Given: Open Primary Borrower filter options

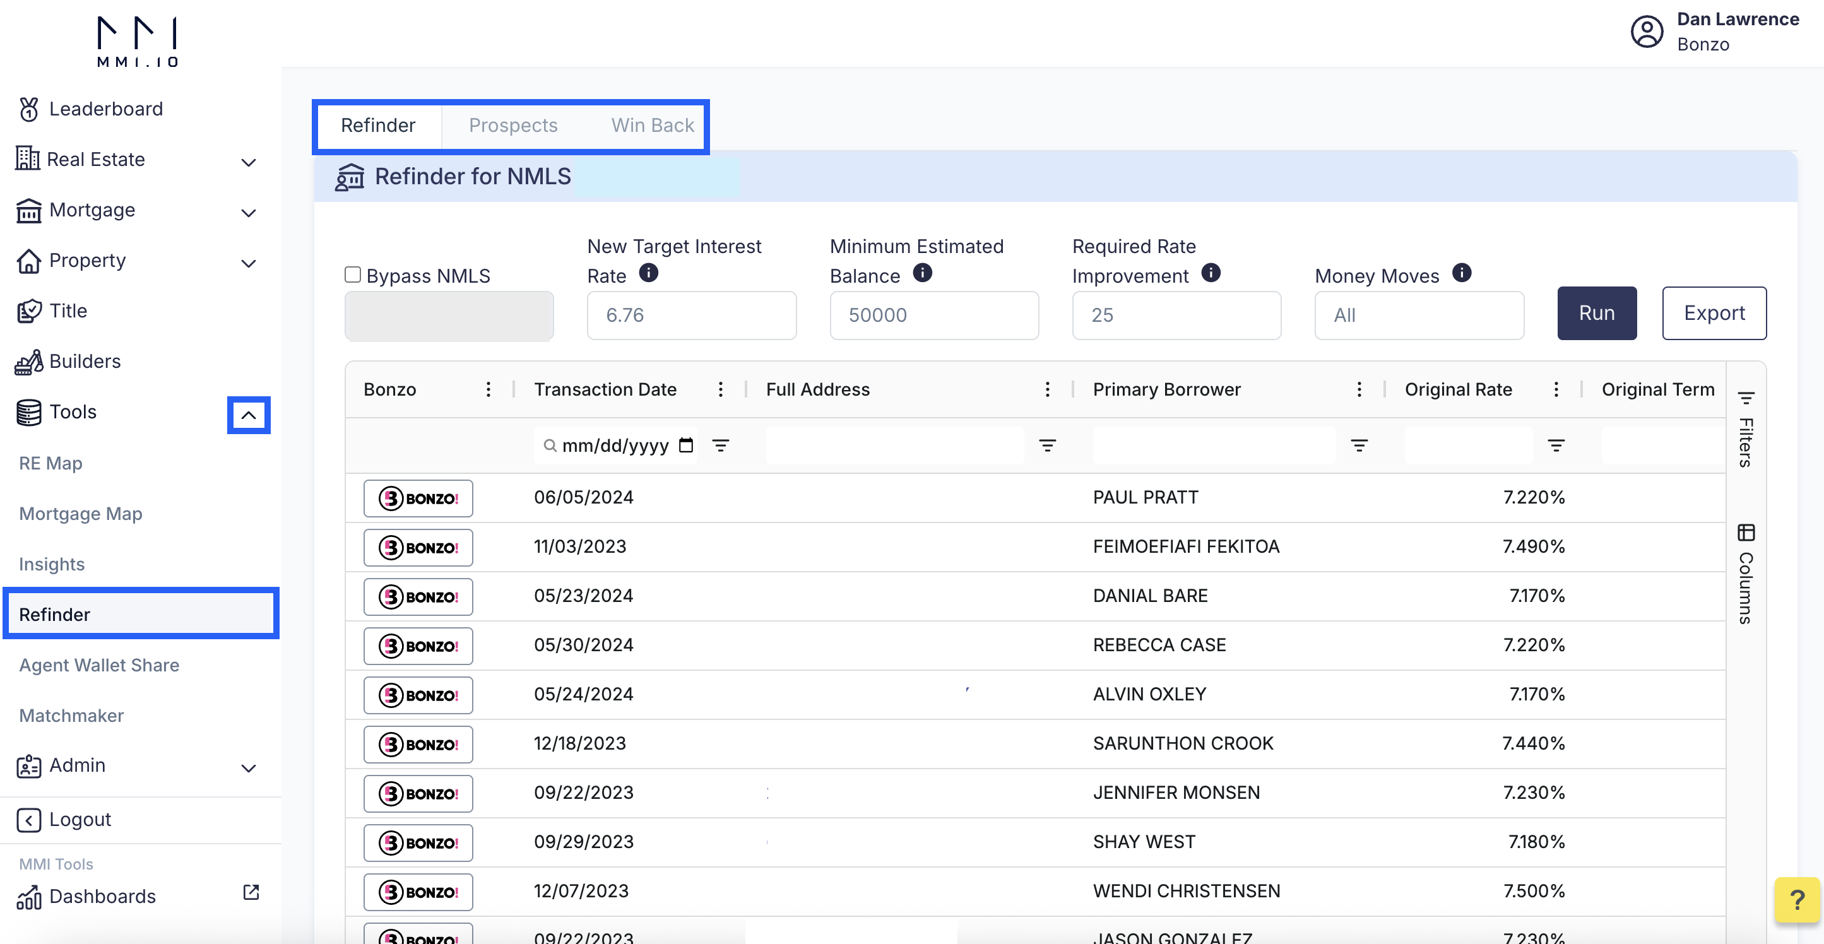Looking at the screenshot, I should 1359,445.
